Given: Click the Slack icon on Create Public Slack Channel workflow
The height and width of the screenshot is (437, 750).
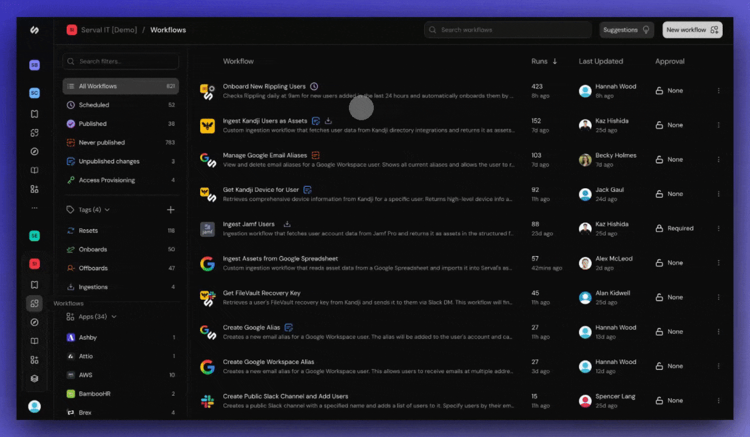Looking at the screenshot, I should pos(207,401).
